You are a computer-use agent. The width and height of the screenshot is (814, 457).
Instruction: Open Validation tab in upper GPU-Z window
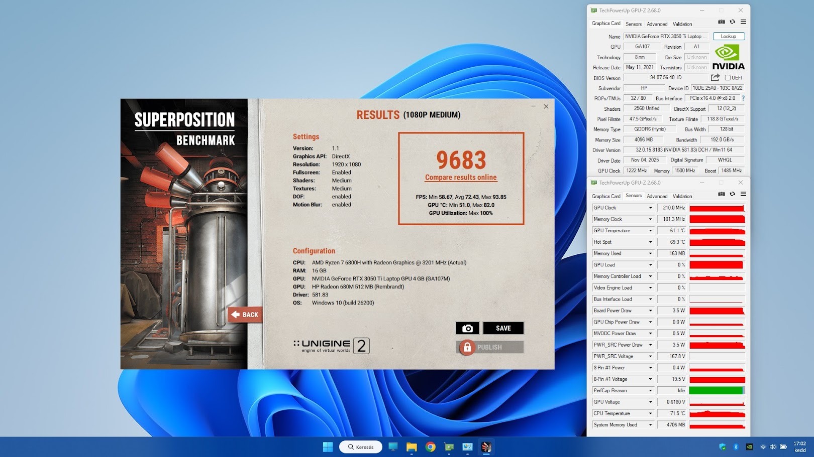point(682,24)
